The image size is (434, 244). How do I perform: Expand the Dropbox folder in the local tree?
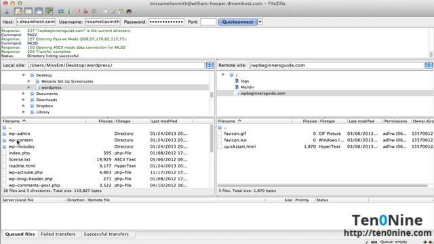(x=24, y=106)
